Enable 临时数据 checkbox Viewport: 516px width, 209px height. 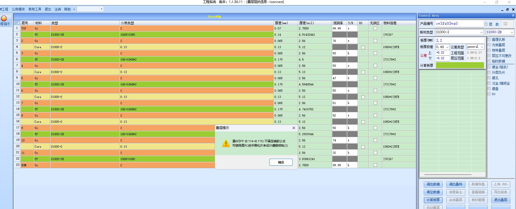pyautogui.click(x=489, y=61)
